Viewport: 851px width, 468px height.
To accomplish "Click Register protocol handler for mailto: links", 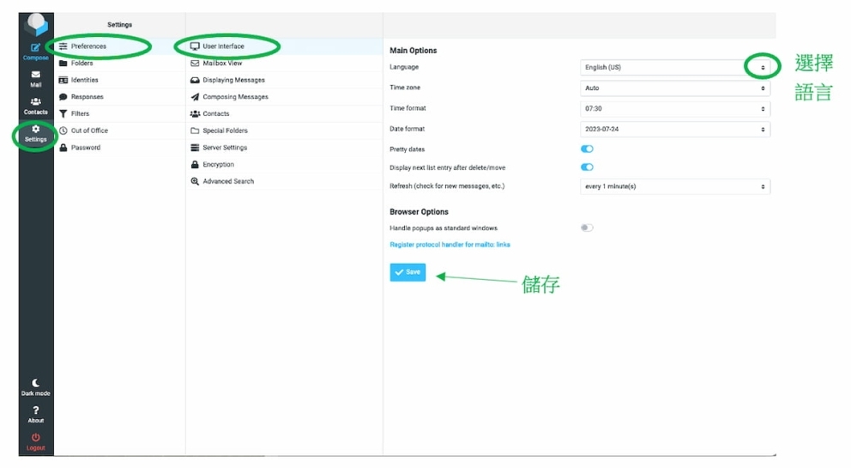I will click(x=450, y=245).
